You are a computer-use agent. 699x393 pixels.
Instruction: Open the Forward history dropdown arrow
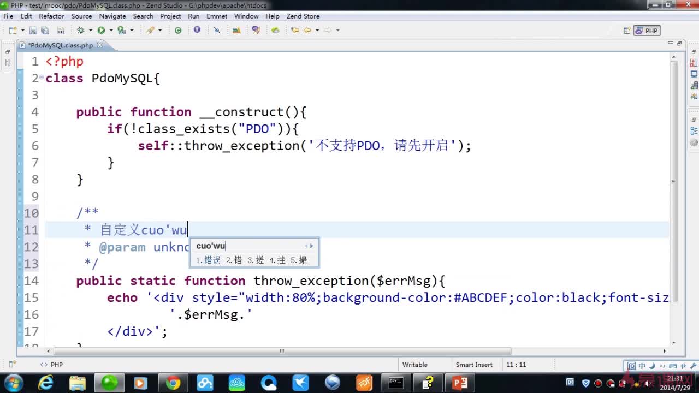click(x=337, y=31)
